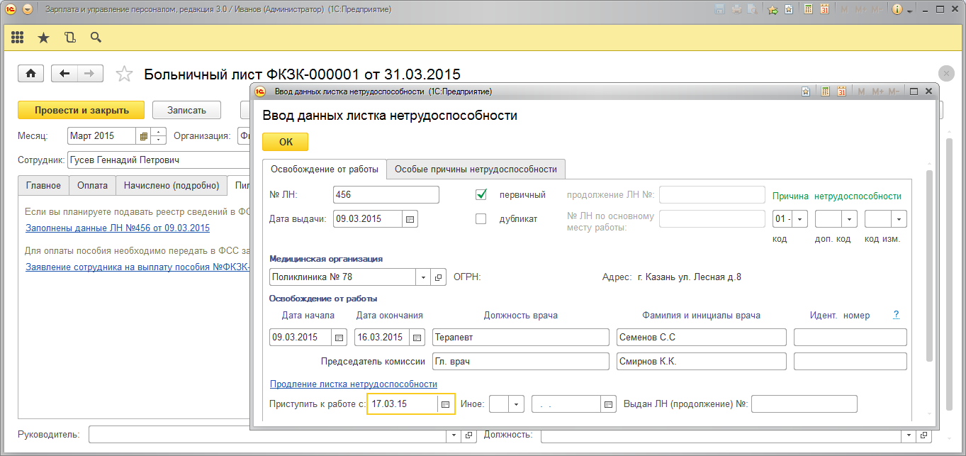Click the № ЛН input field
Screen dimensions: 966x456
(x=386, y=195)
